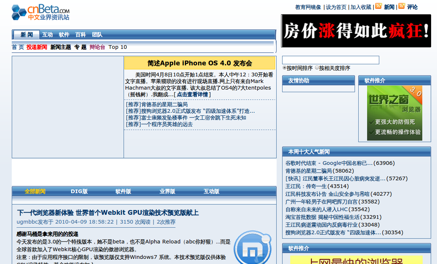Select 按时间排序 radio button
The height and width of the screenshot is (264, 437).
point(285,68)
